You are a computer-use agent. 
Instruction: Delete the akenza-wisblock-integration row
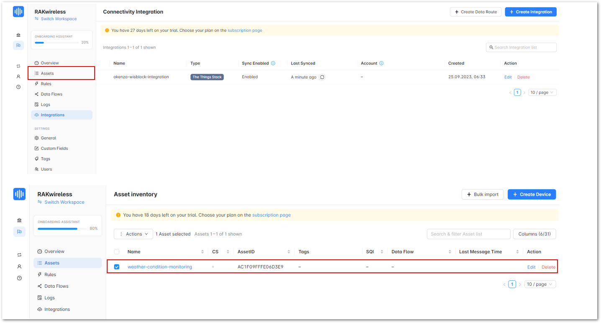click(524, 77)
